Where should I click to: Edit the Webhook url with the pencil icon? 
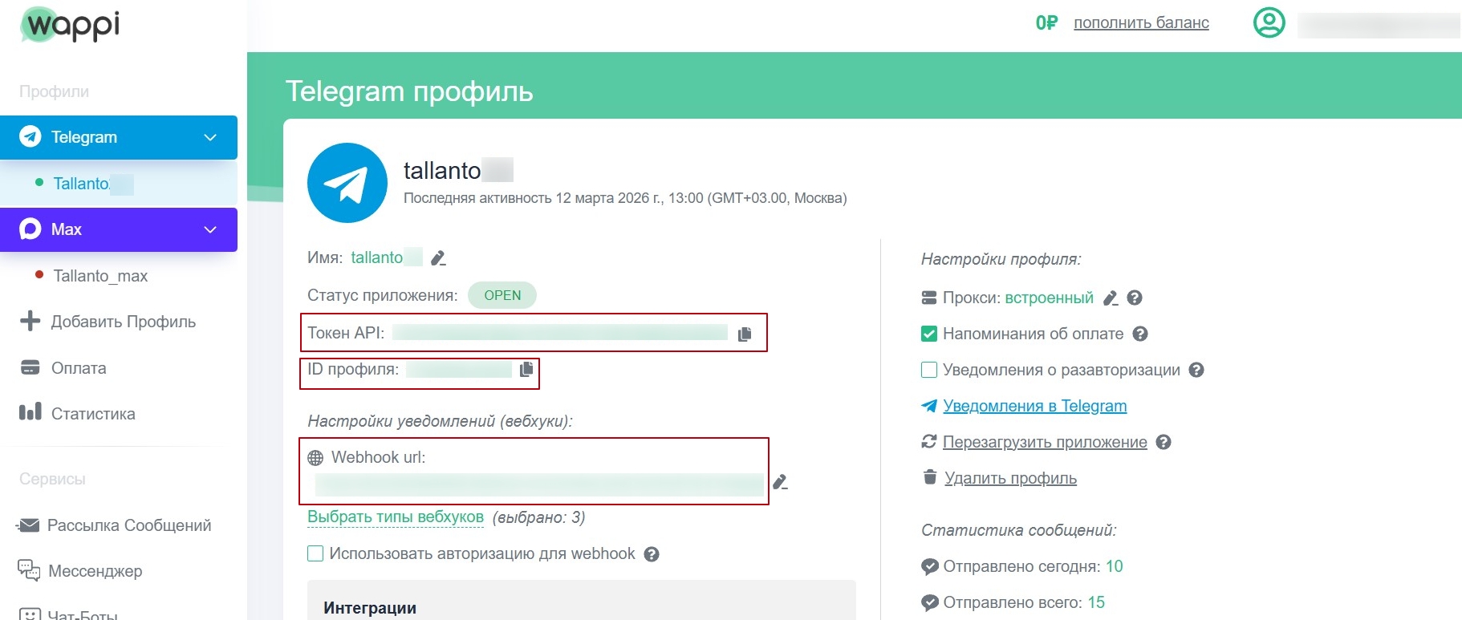pyautogui.click(x=780, y=482)
